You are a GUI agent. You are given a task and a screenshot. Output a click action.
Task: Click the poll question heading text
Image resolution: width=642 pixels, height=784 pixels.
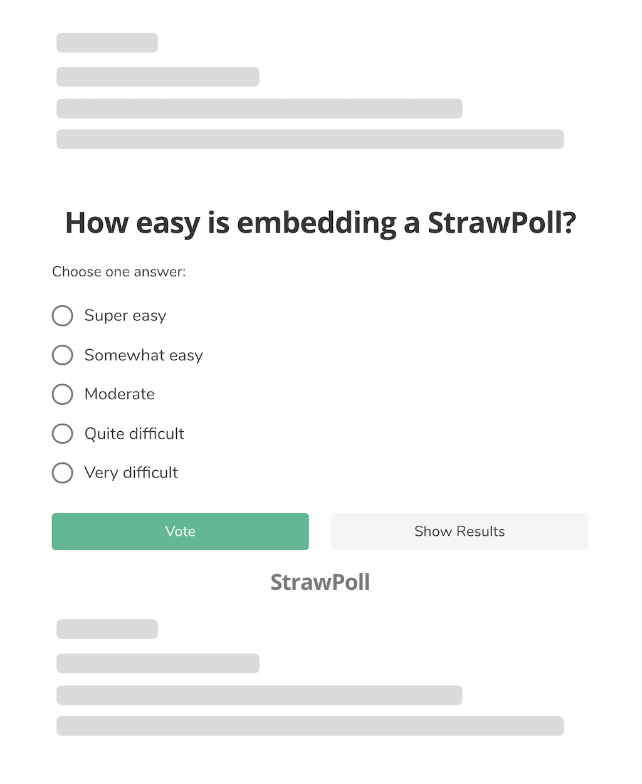pyautogui.click(x=320, y=223)
